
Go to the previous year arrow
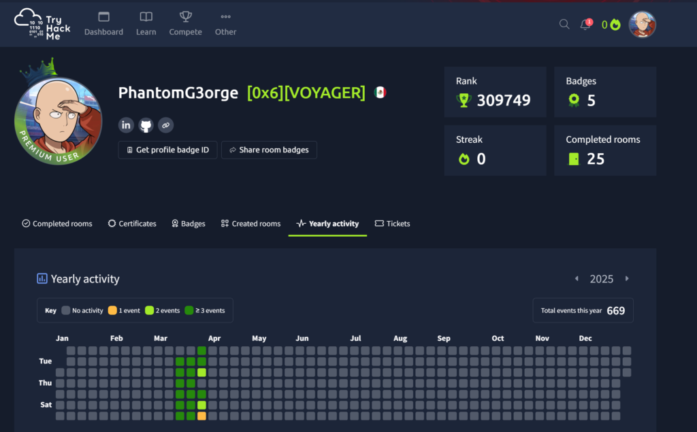pos(577,279)
